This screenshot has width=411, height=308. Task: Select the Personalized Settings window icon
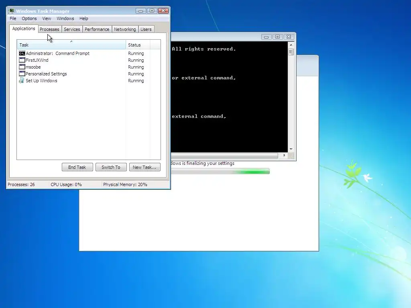click(22, 74)
